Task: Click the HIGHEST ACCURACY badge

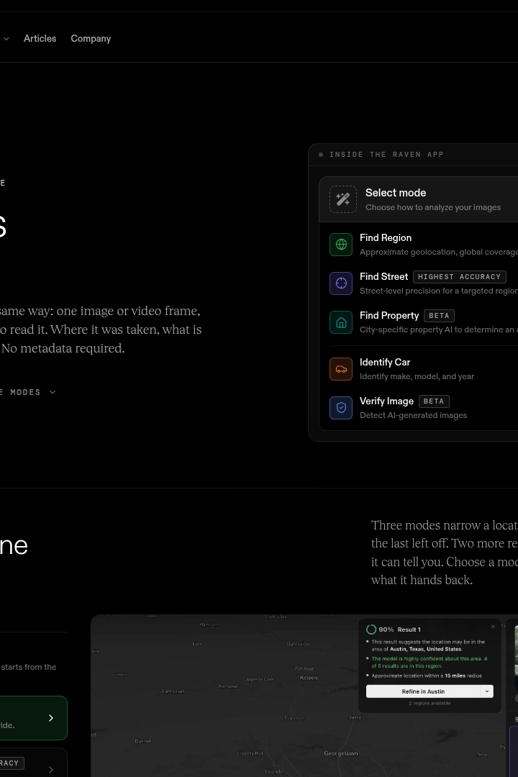Action: [460, 277]
